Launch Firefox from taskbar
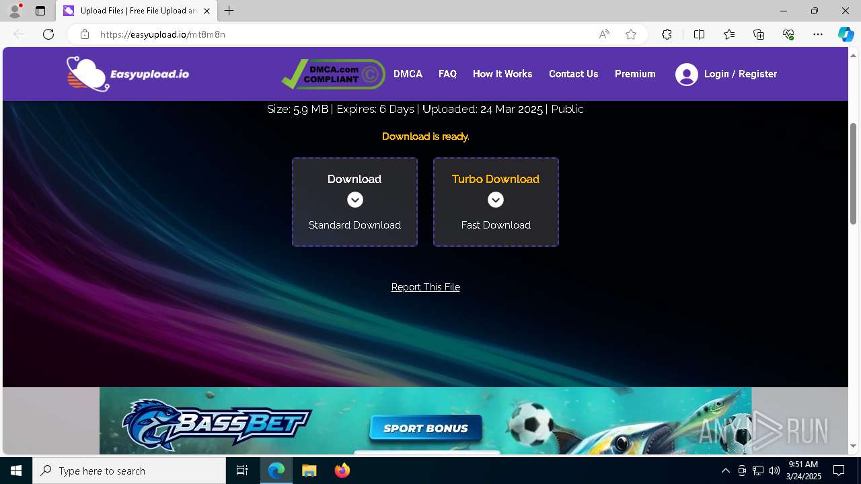 coord(342,471)
